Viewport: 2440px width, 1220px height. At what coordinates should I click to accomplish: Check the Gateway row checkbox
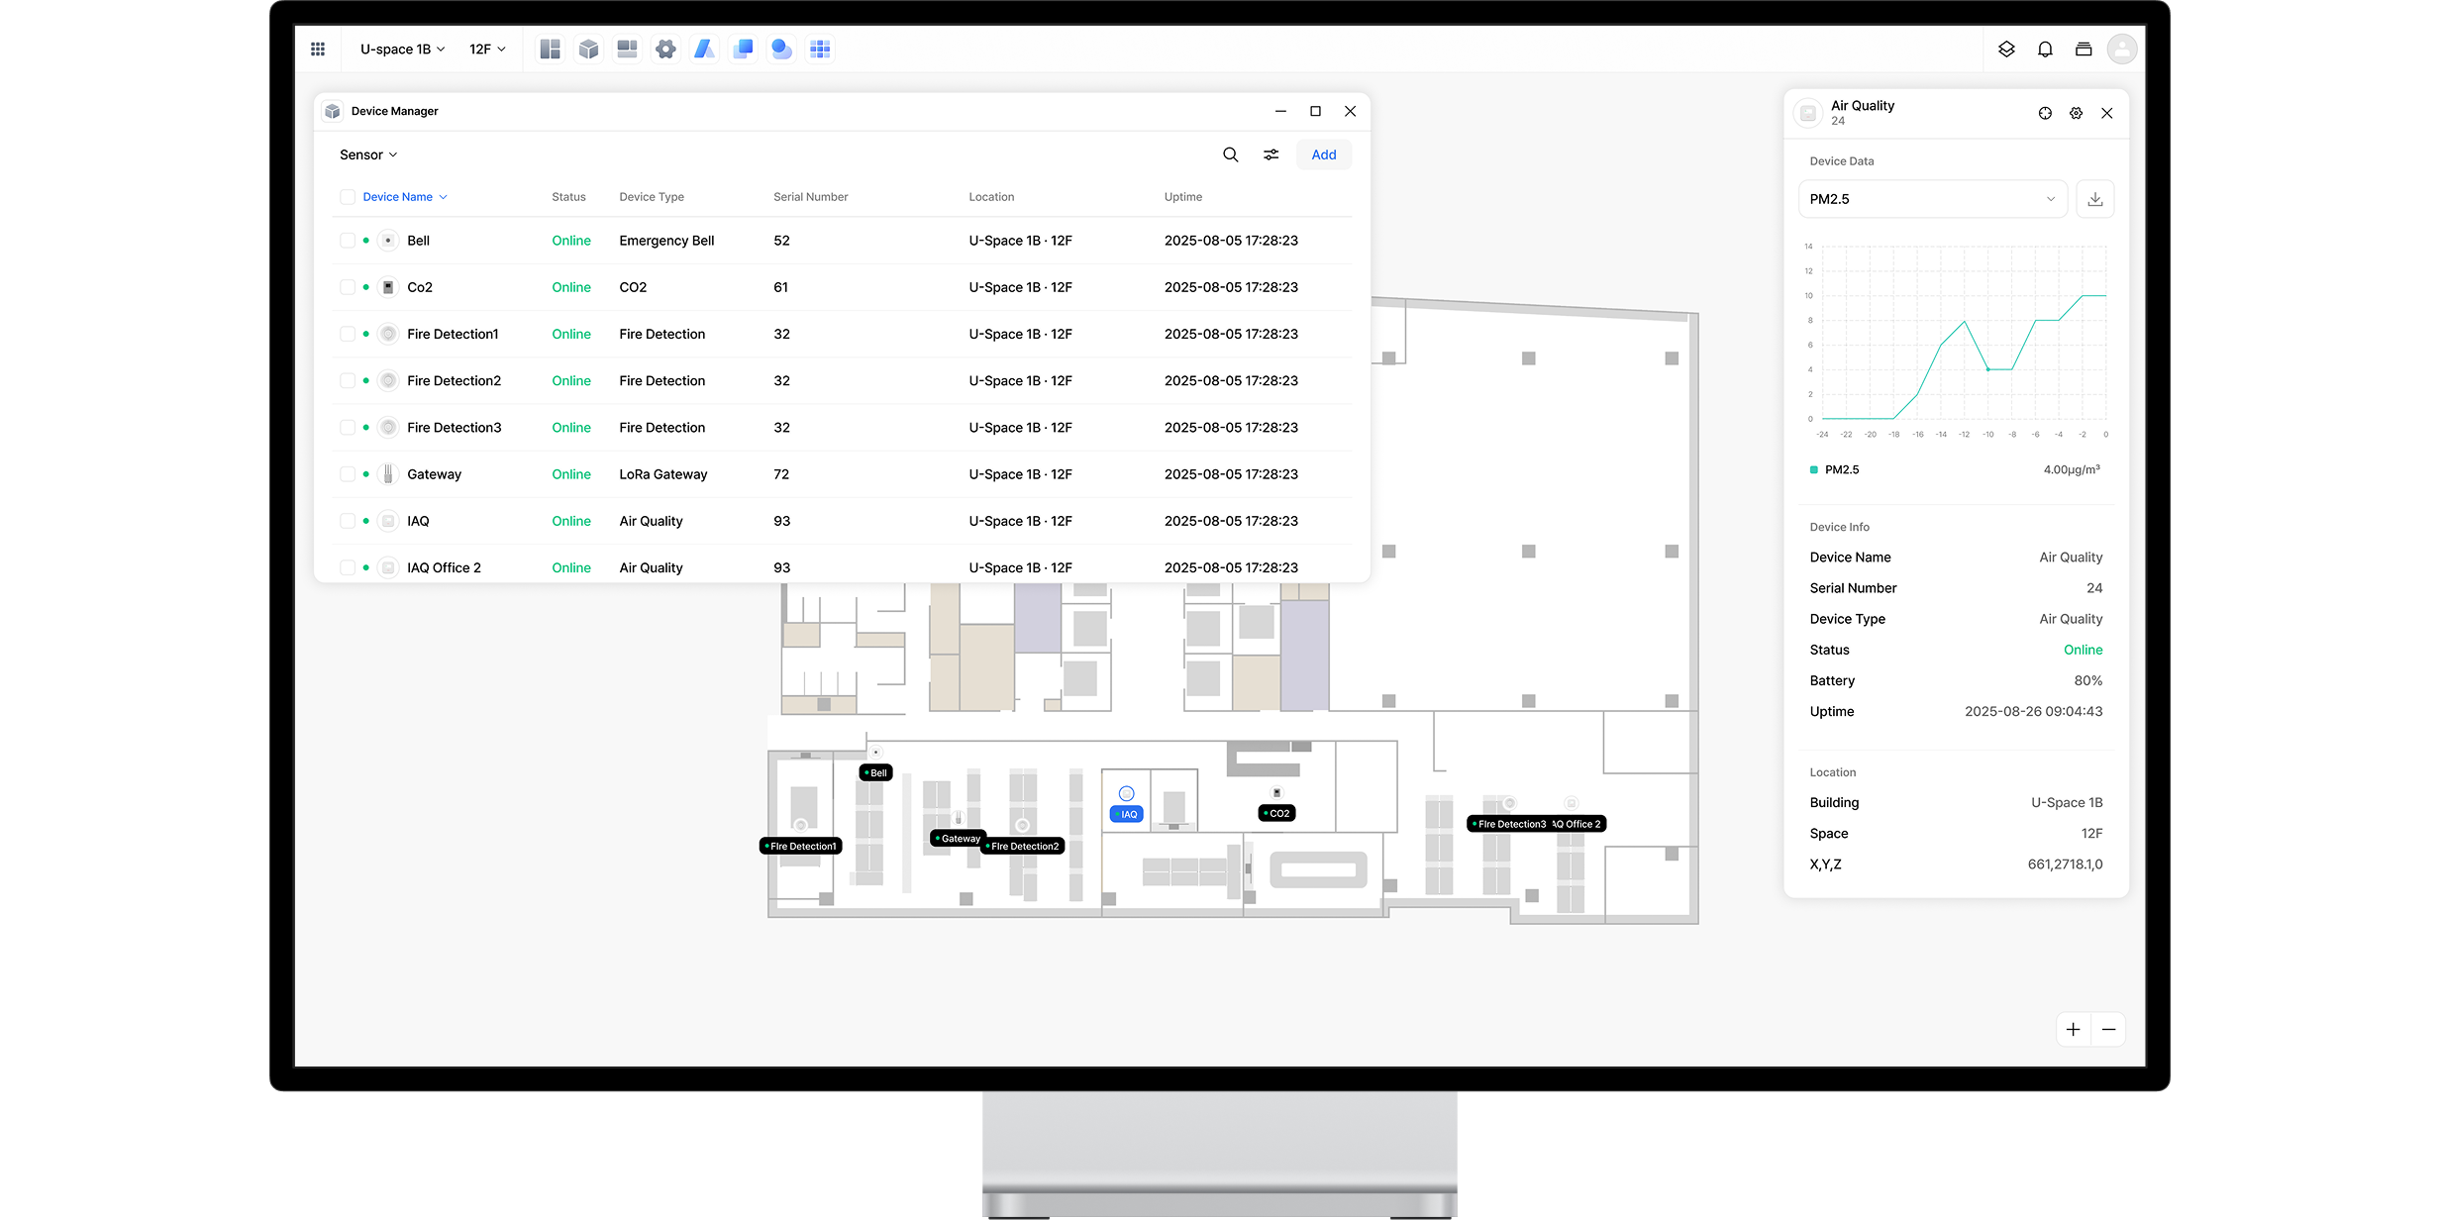[x=348, y=474]
